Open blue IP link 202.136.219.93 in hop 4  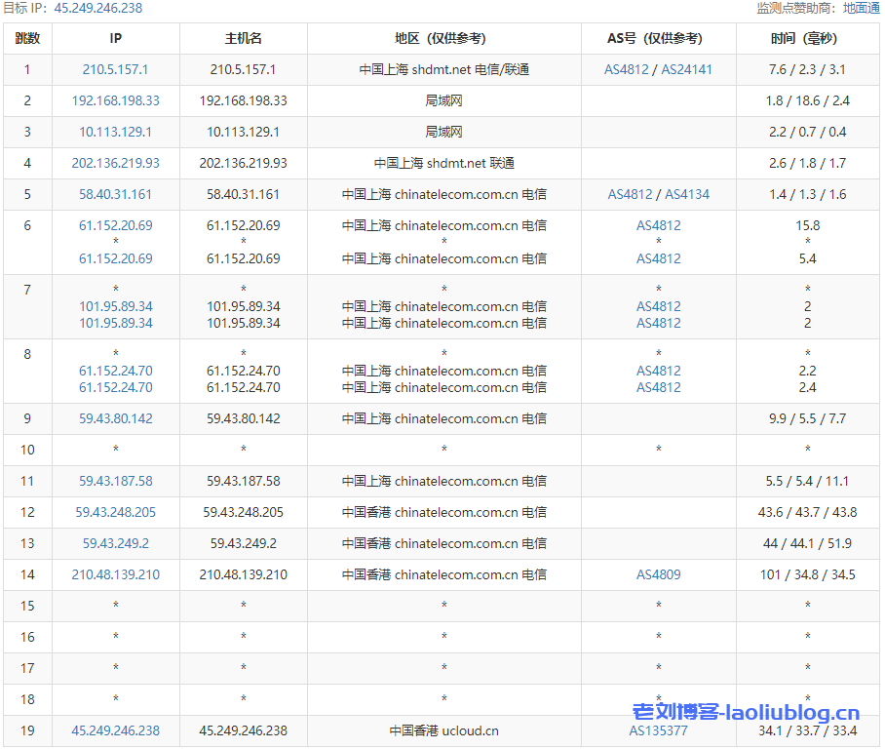[115, 163]
